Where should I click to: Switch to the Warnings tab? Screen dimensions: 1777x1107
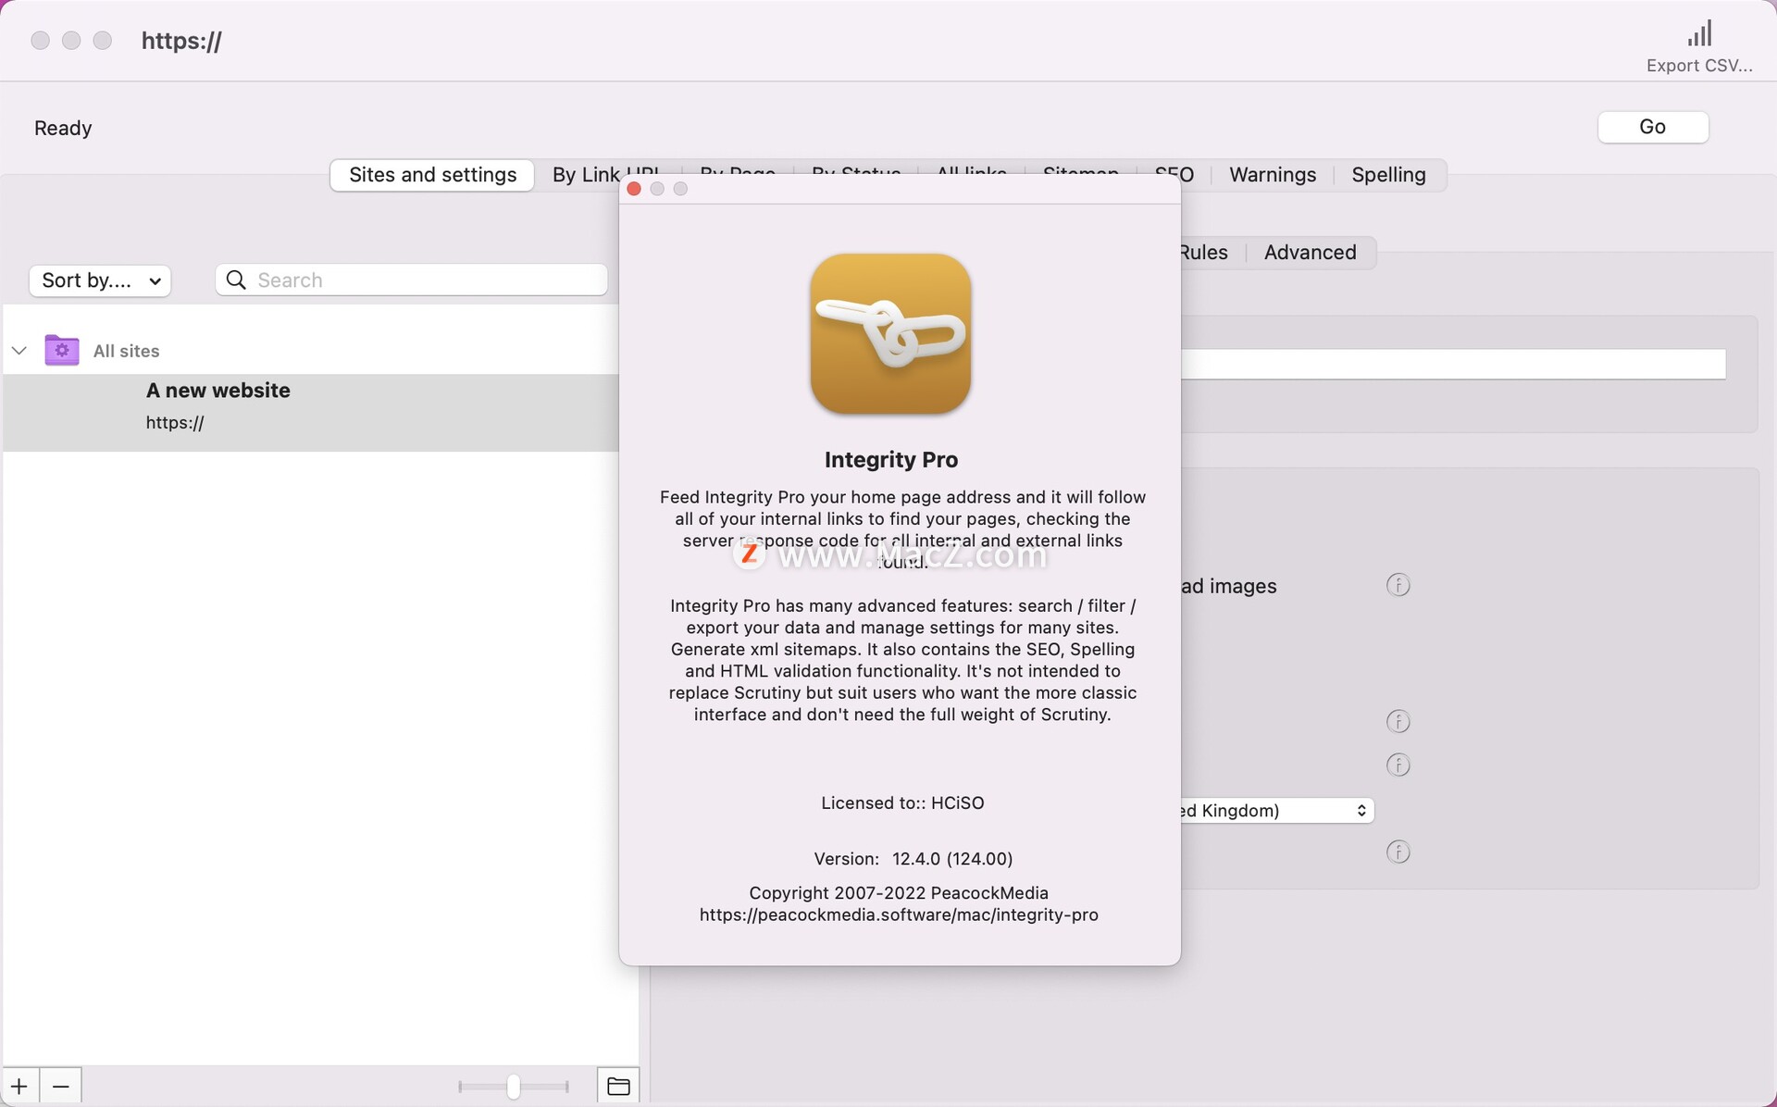tap(1272, 174)
